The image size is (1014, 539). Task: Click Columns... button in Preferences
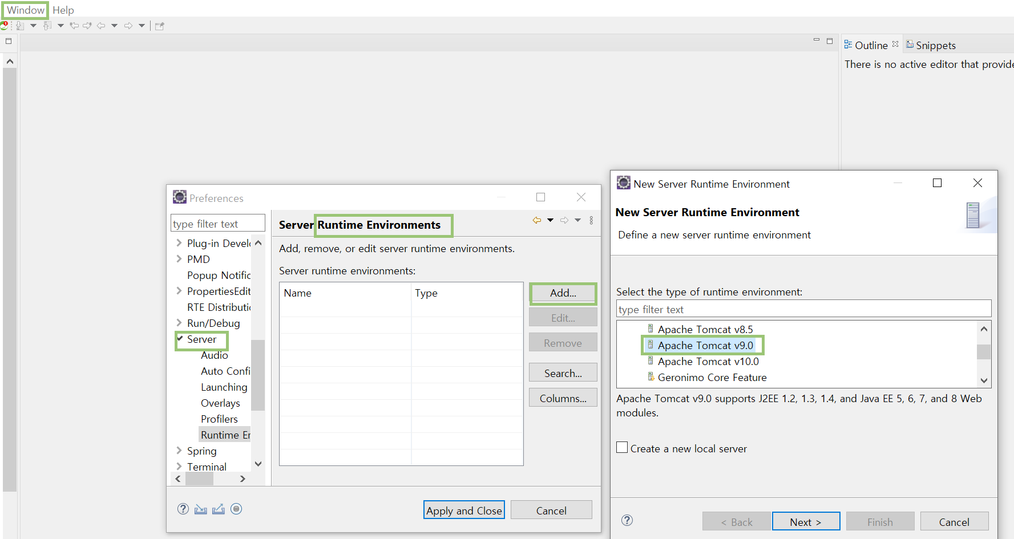(x=563, y=398)
